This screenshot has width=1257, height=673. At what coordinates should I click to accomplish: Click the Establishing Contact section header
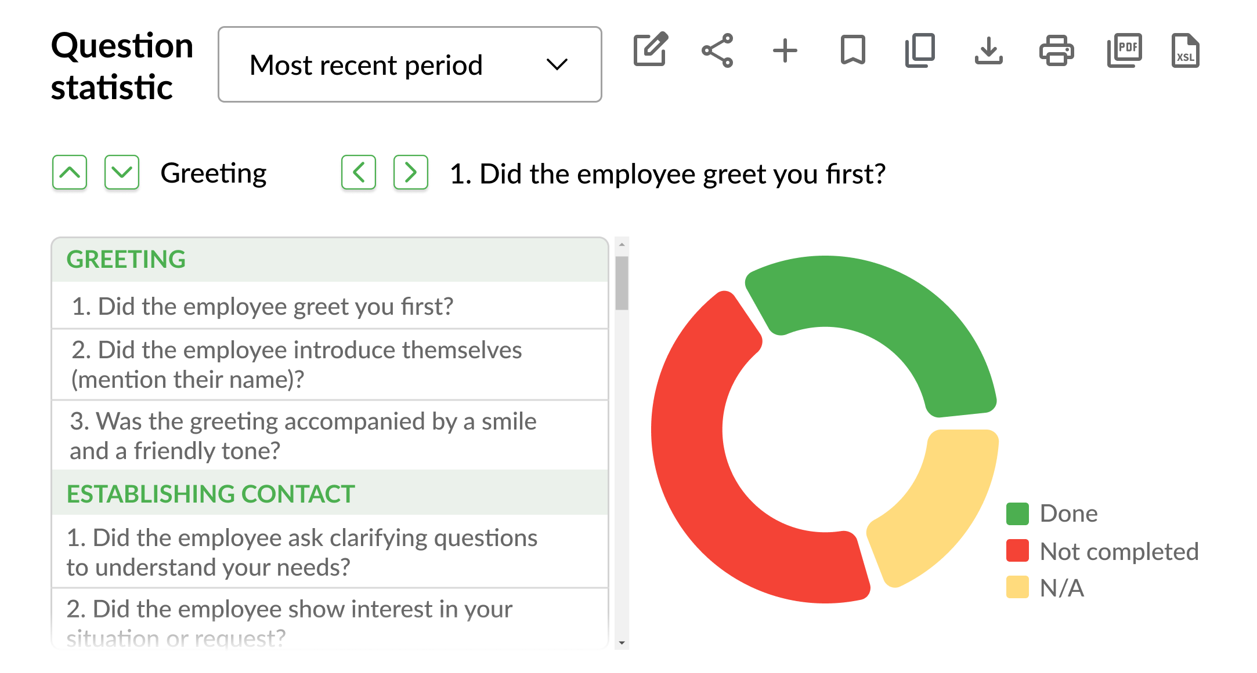tap(211, 494)
